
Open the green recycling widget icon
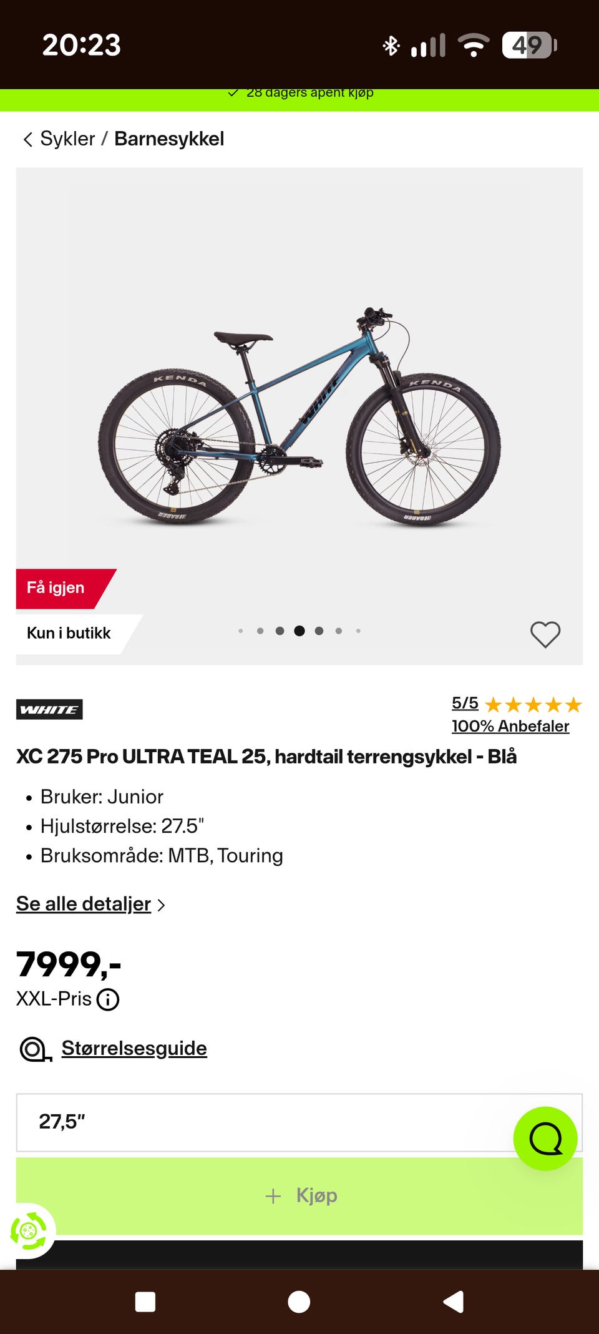coord(28,1231)
